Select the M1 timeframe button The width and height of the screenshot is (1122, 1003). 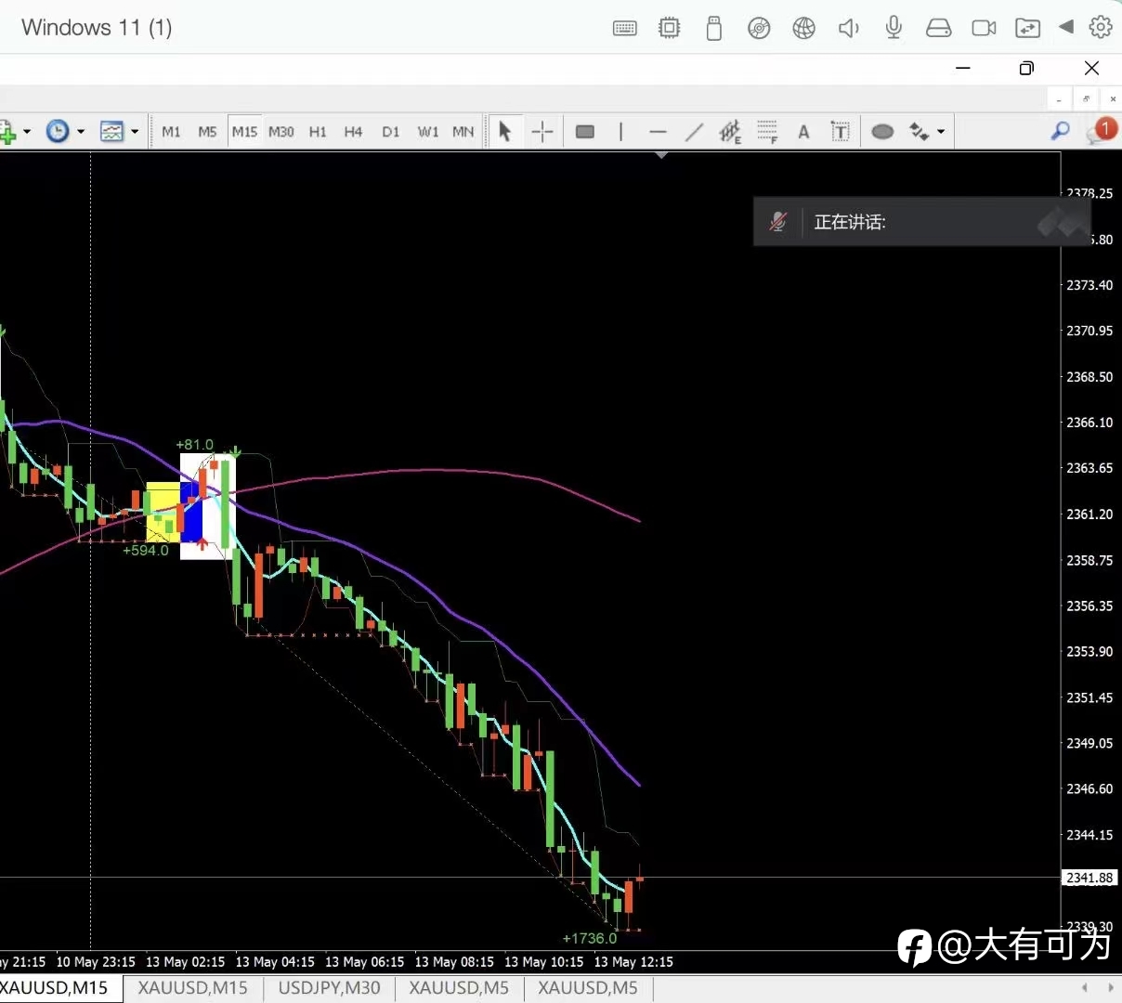[171, 132]
